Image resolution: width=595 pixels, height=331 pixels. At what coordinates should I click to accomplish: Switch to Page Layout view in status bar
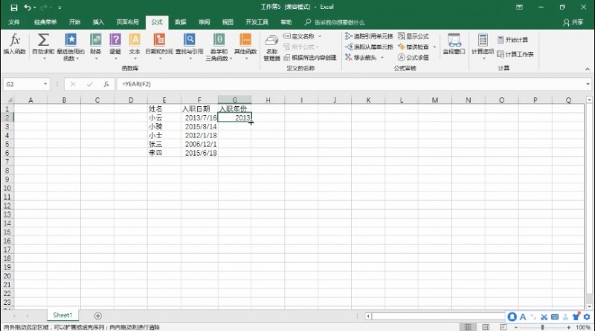(x=486, y=327)
